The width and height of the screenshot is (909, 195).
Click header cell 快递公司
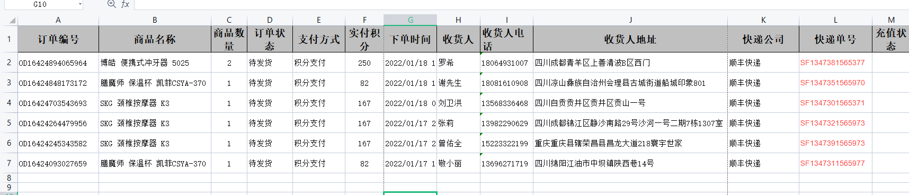point(763,39)
